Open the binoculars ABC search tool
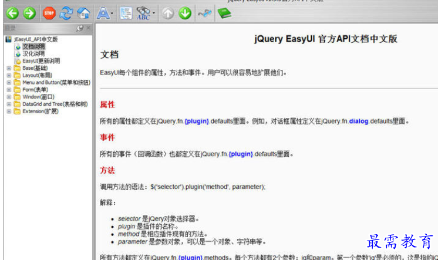This screenshot has width=438, height=260. [x=143, y=13]
